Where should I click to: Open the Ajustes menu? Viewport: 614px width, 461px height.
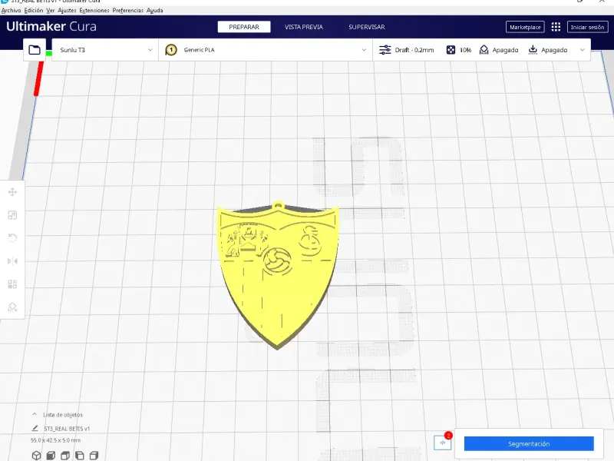(67, 11)
